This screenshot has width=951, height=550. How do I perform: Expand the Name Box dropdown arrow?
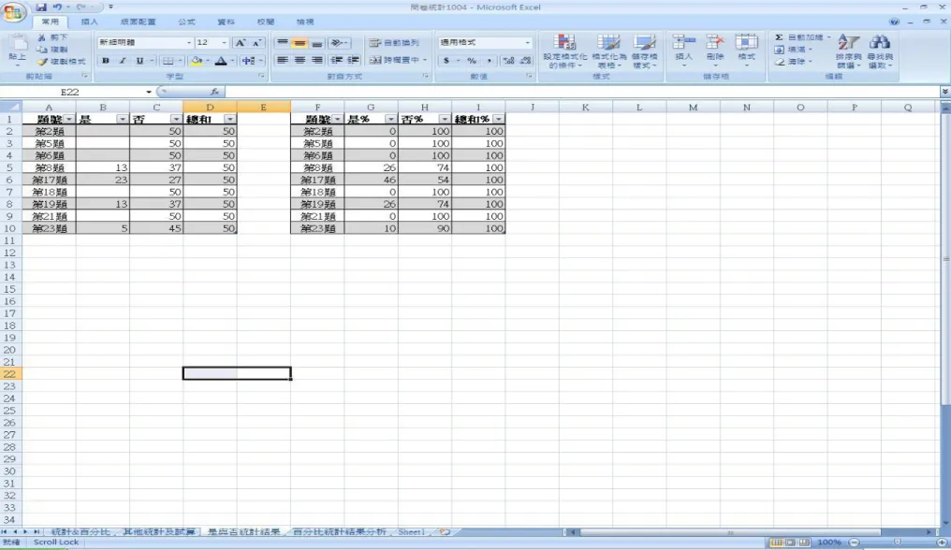click(x=149, y=93)
